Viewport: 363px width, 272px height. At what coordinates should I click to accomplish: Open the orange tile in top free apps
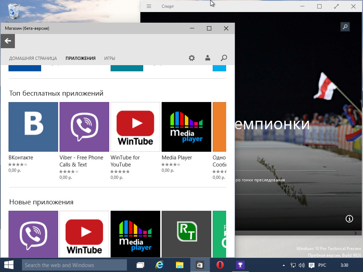click(x=219, y=127)
